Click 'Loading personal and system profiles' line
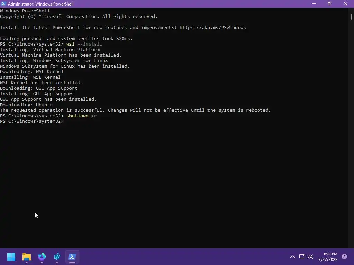This screenshot has height=265, width=354. [66, 39]
